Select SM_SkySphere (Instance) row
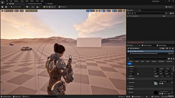The width and height of the screenshot is (175, 98). (151, 51)
